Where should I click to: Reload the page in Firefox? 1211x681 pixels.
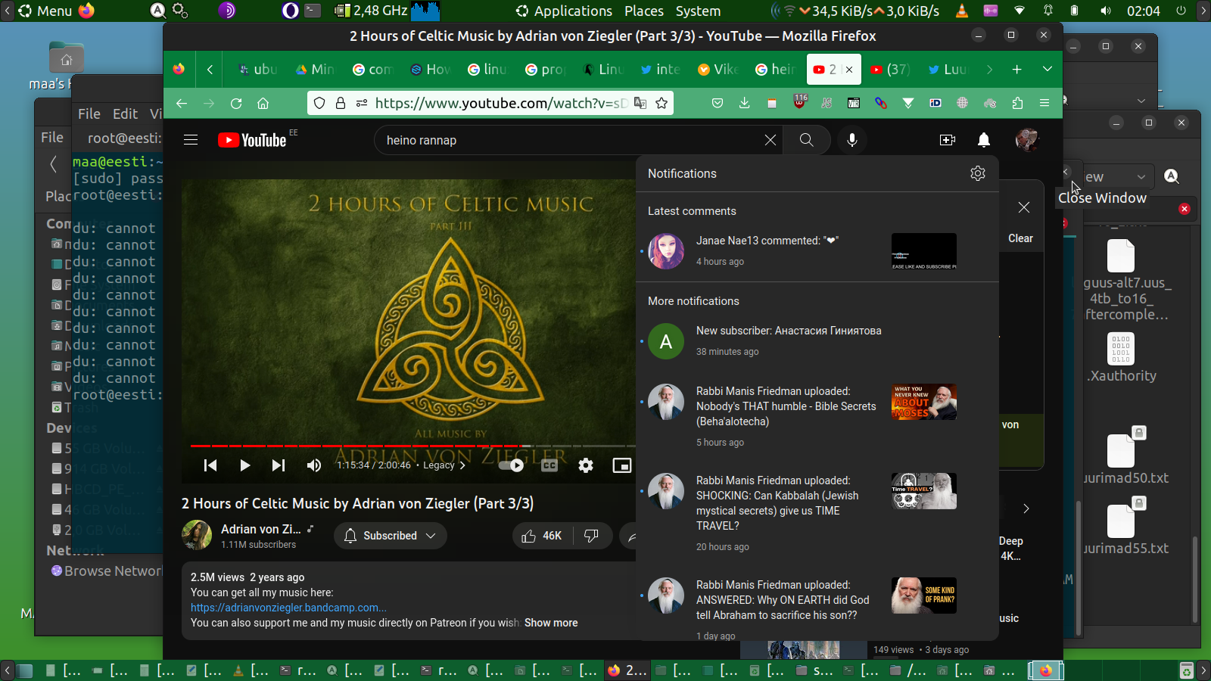pos(236,104)
